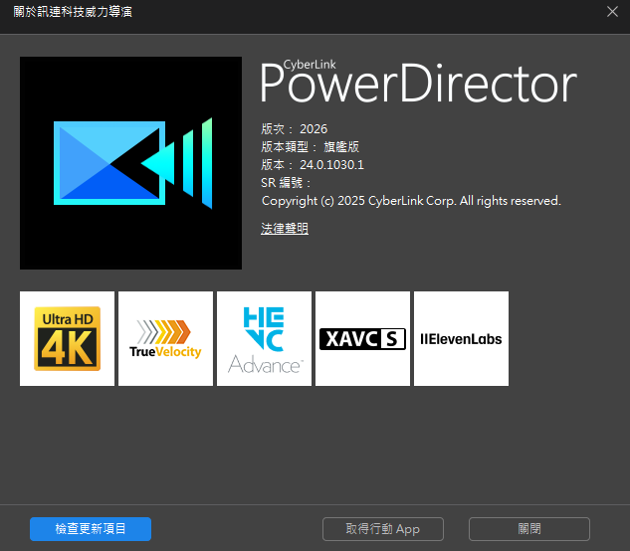This screenshot has height=551, width=630.
Task: Click the 2026 edition year value
Action: [314, 129]
